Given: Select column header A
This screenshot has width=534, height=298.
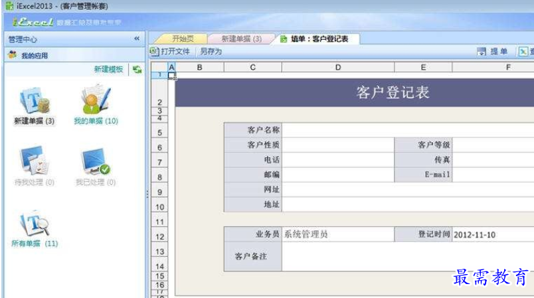Looking at the screenshot, I should pos(171,67).
